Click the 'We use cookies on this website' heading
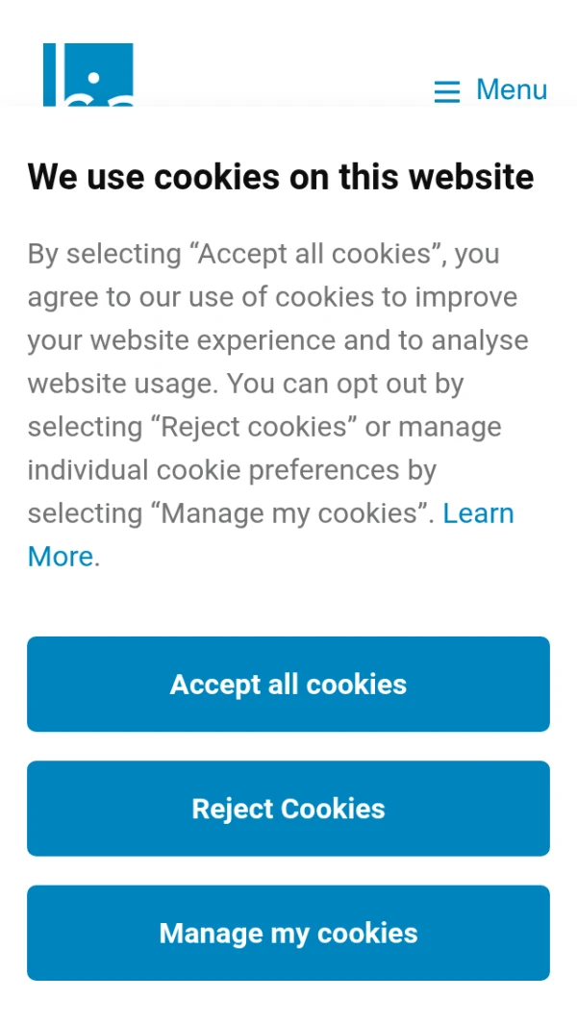 pyautogui.click(x=281, y=177)
